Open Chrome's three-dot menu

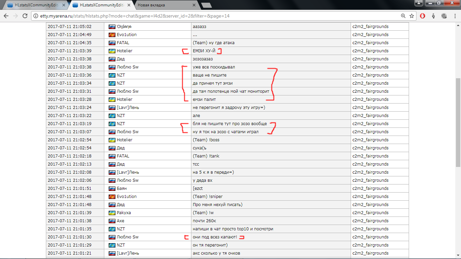(455, 16)
